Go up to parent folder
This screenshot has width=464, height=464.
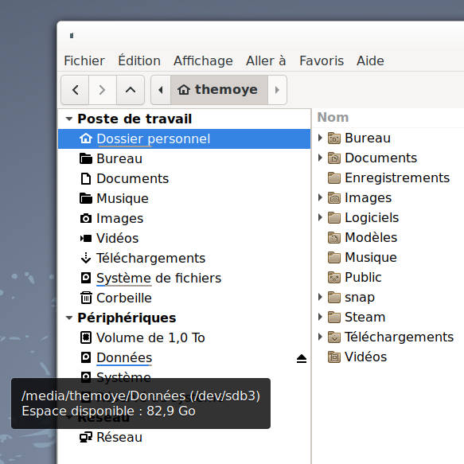(x=131, y=90)
